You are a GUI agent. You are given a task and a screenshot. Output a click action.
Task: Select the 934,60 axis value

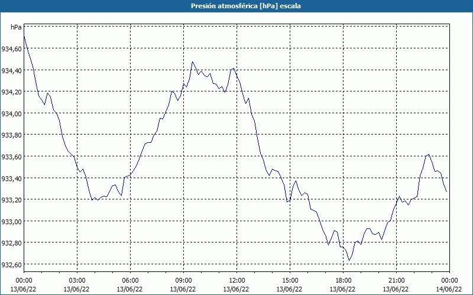point(11,49)
